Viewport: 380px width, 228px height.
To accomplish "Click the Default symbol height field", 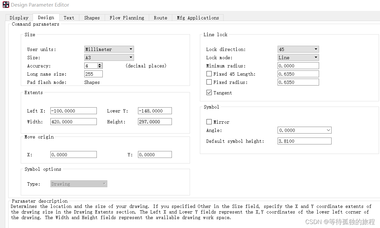I will point(304,141).
